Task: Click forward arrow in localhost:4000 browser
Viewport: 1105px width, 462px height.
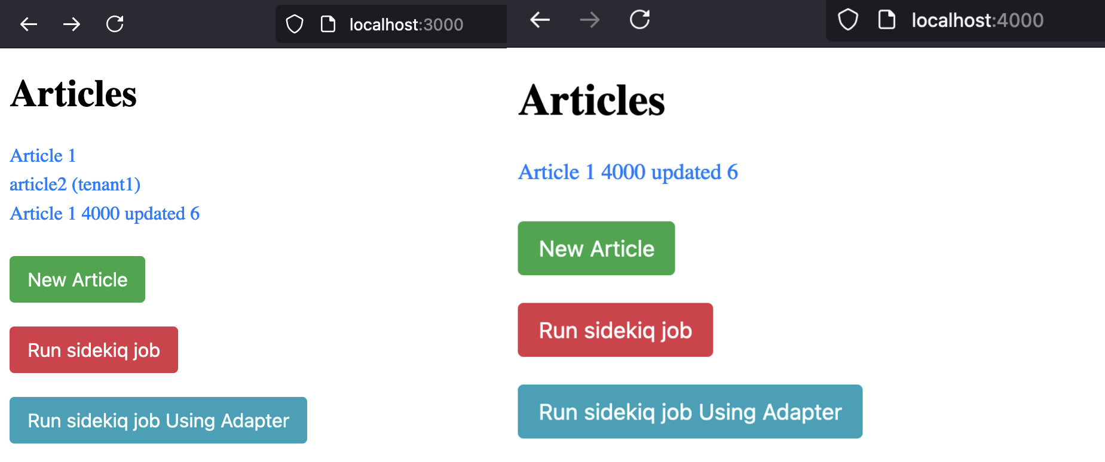Action: [589, 20]
